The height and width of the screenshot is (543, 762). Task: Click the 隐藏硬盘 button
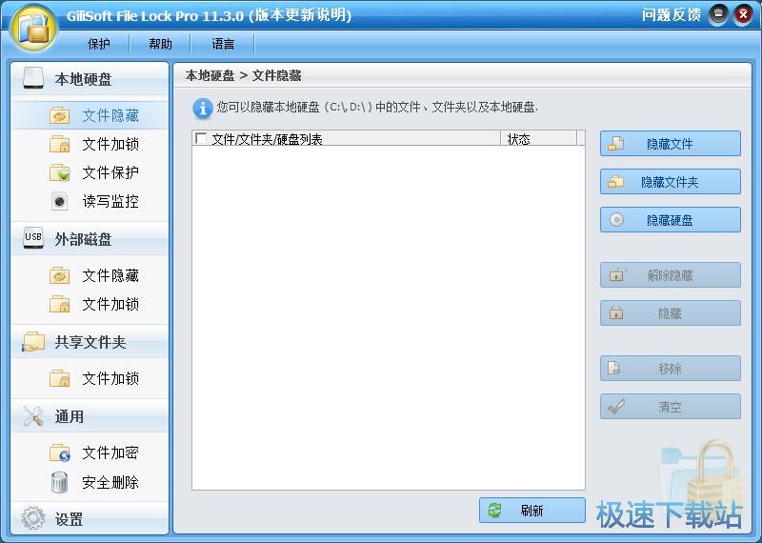671,220
